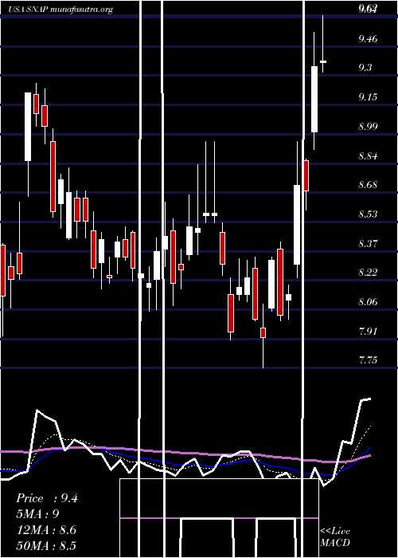Click the 8.84 price axis label
The width and height of the screenshot is (398, 558).
point(368,156)
